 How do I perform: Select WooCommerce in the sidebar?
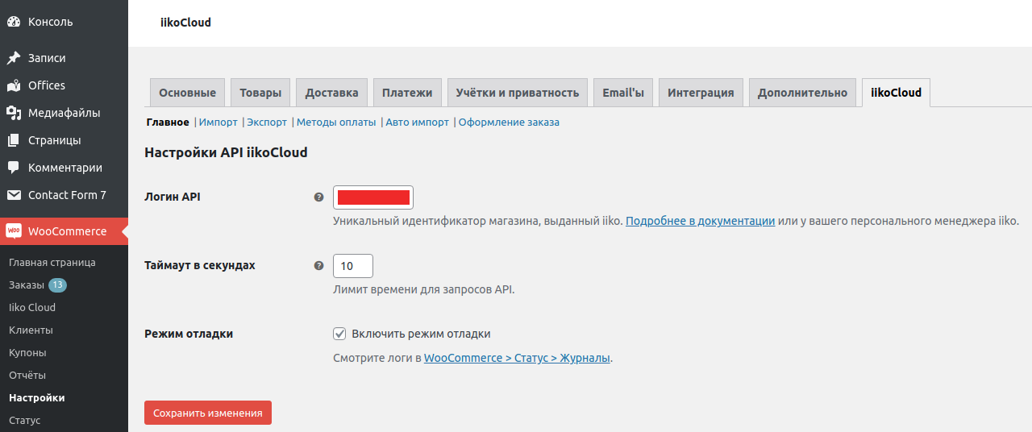click(x=64, y=231)
